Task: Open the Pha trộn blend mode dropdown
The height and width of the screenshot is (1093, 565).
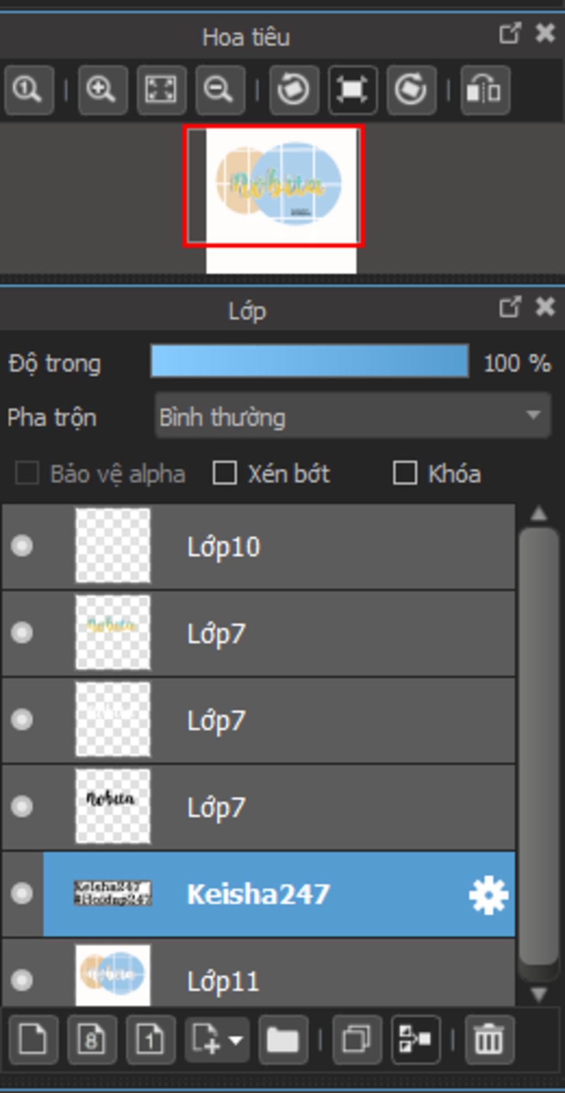Action: click(x=353, y=417)
